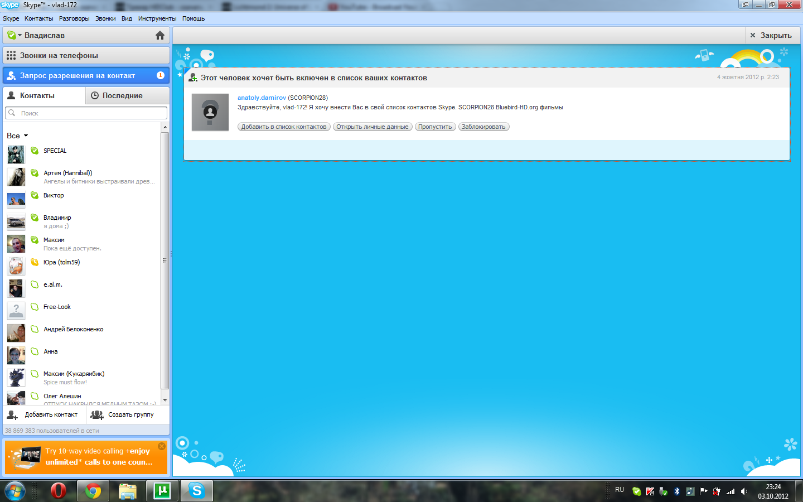Click the dial pad icon in Звонки на телефоны
This screenshot has width=803, height=502.
11,55
